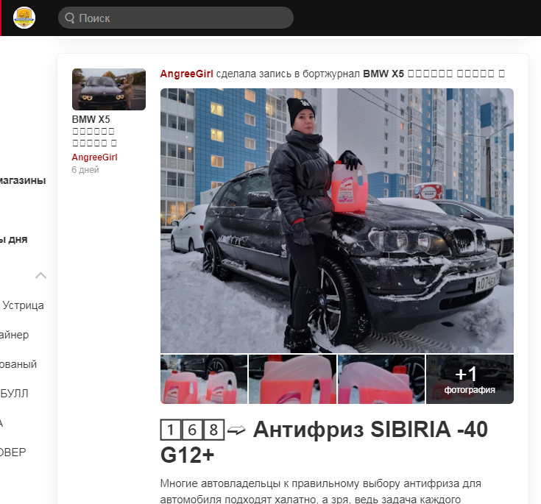Open the BMW X5 car title under avatar
The width and height of the screenshot is (541, 504).
tap(95, 131)
